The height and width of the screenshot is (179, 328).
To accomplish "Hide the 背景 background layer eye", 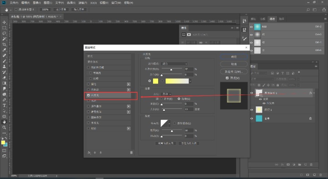I will point(251,119).
